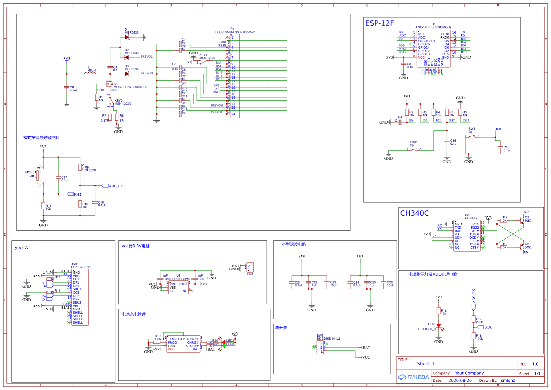The image size is (551, 390).
Task: Click the D3 MBR0530 diode symbol
Action: 127,74
